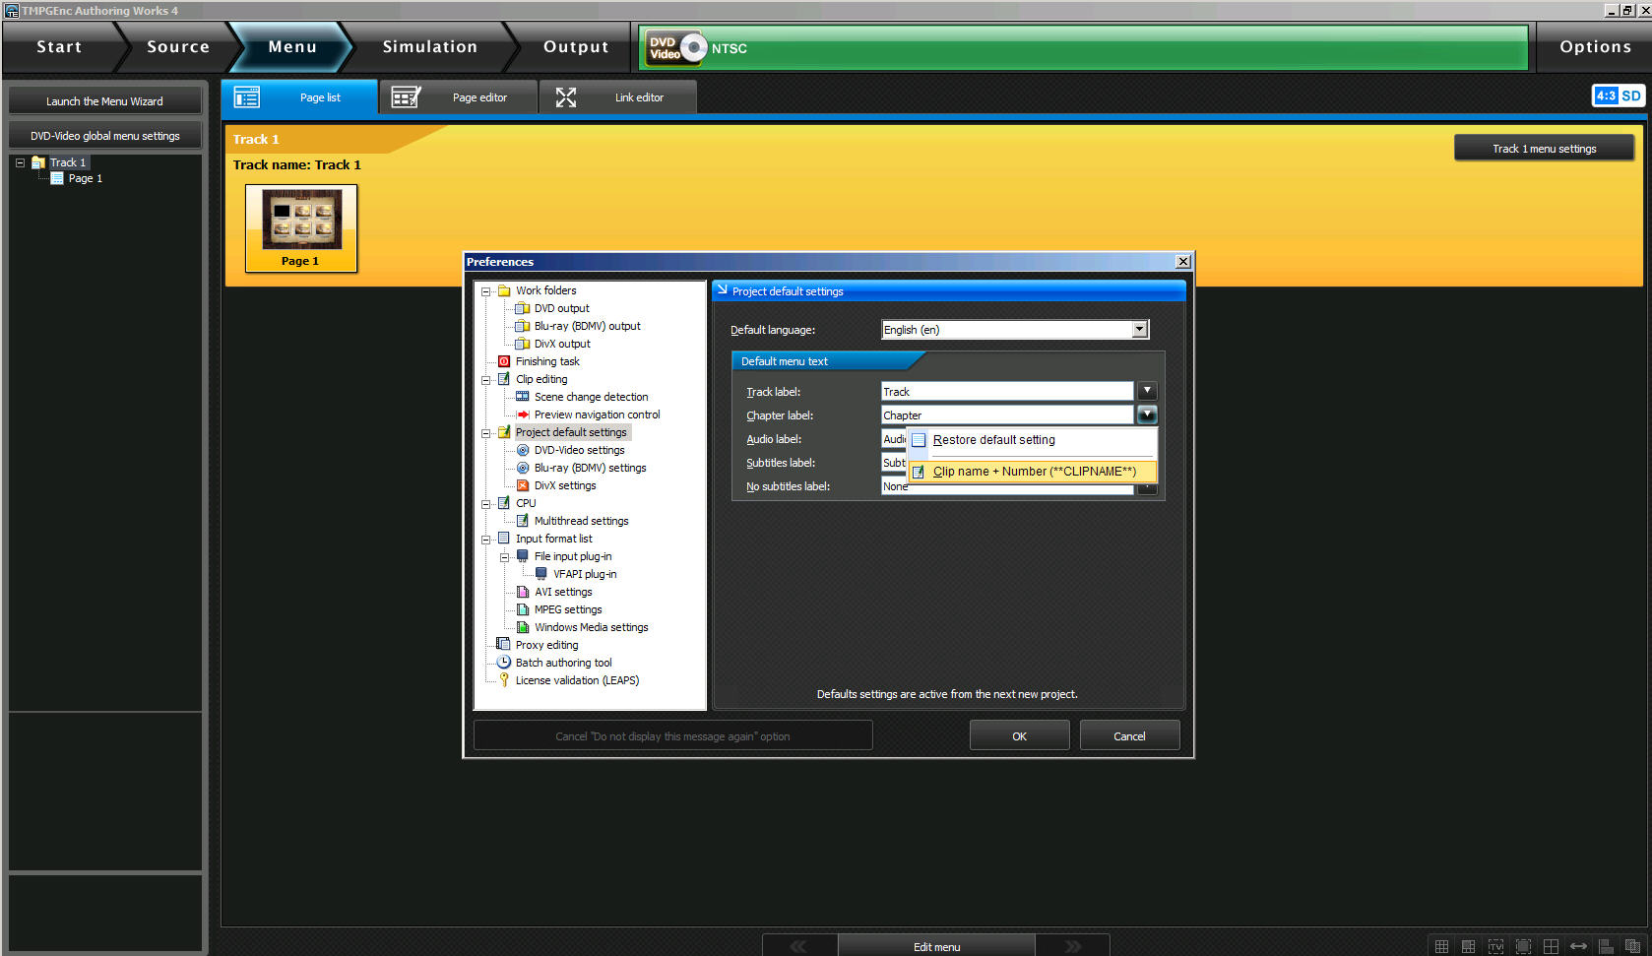Select DivX output tree item
Viewport: 1652px width, 956px height.
tap(562, 344)
